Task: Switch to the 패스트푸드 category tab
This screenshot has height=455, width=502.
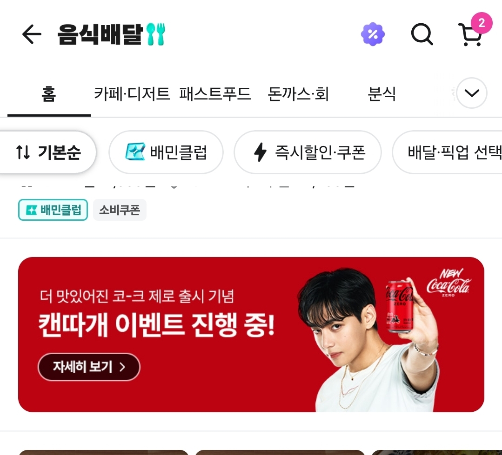Action: tap(215, 94)
